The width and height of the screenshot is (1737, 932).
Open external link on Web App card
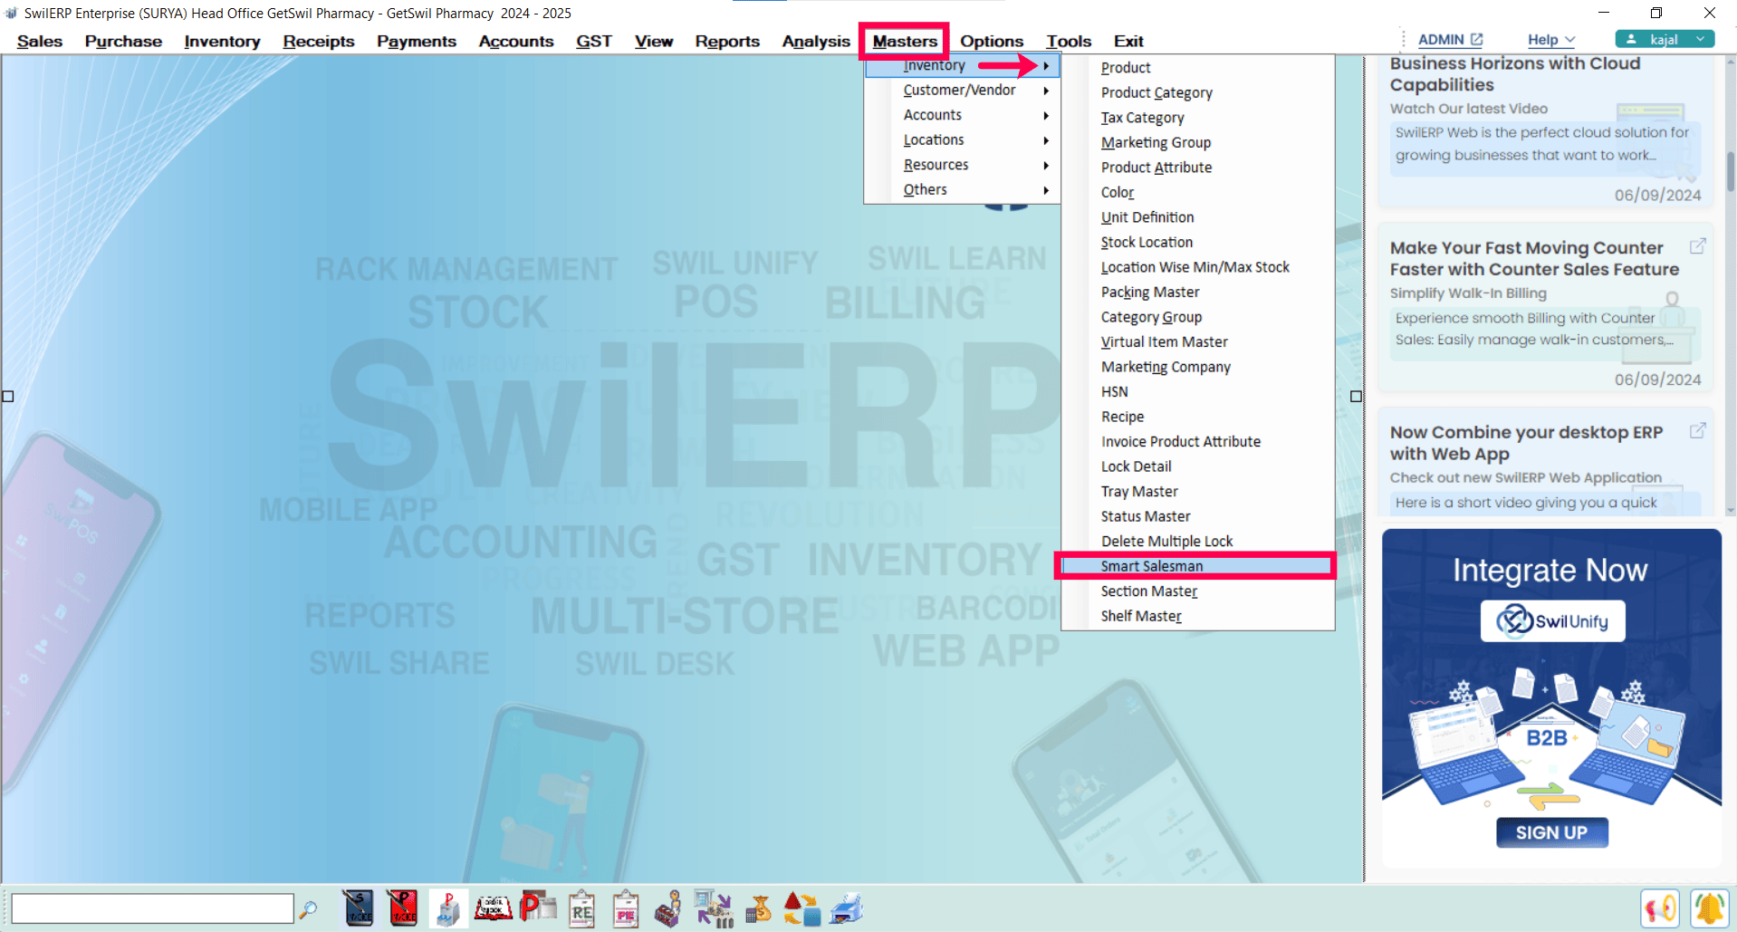1698,431
